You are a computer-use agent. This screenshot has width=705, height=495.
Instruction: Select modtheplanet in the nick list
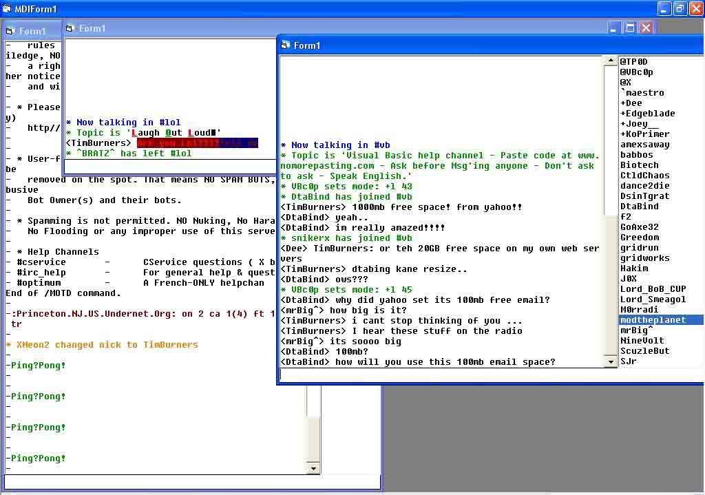(x=653, y=320)
